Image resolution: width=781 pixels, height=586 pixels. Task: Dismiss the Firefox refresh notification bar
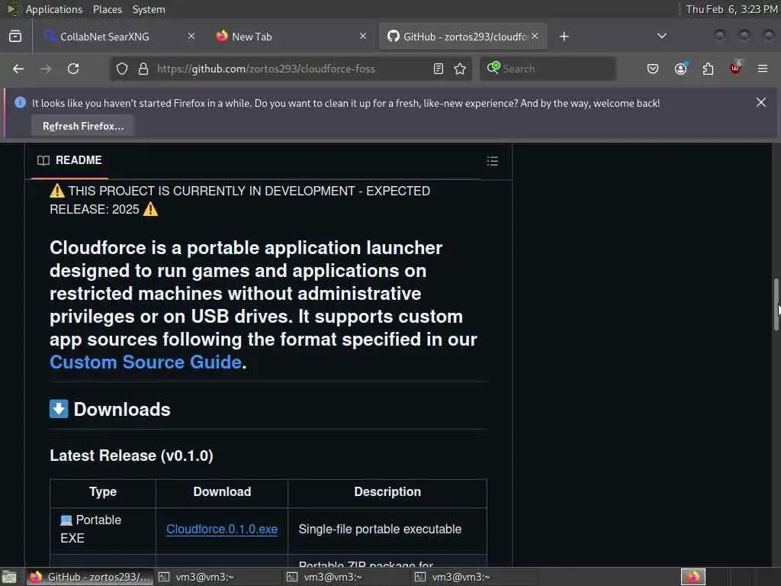[x=761, y=102]
